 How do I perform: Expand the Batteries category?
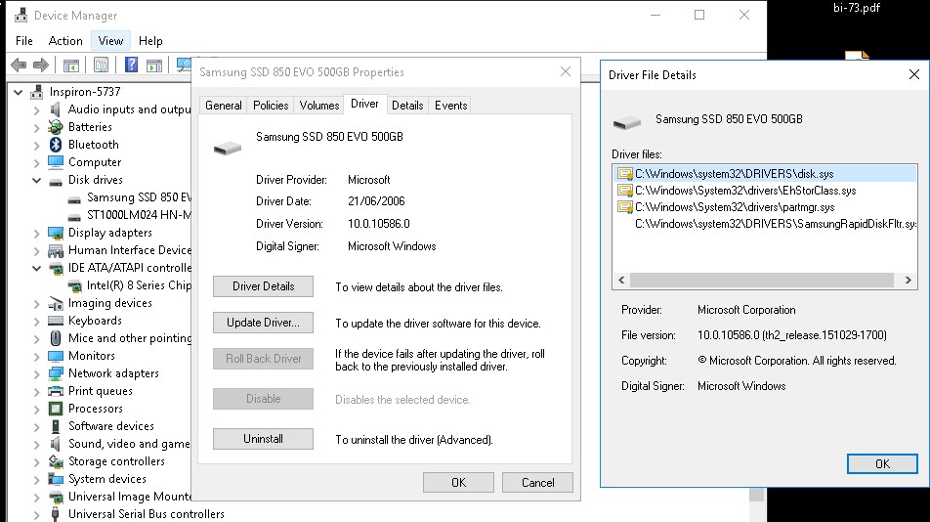pyautogui.click(x=37, y=127)
